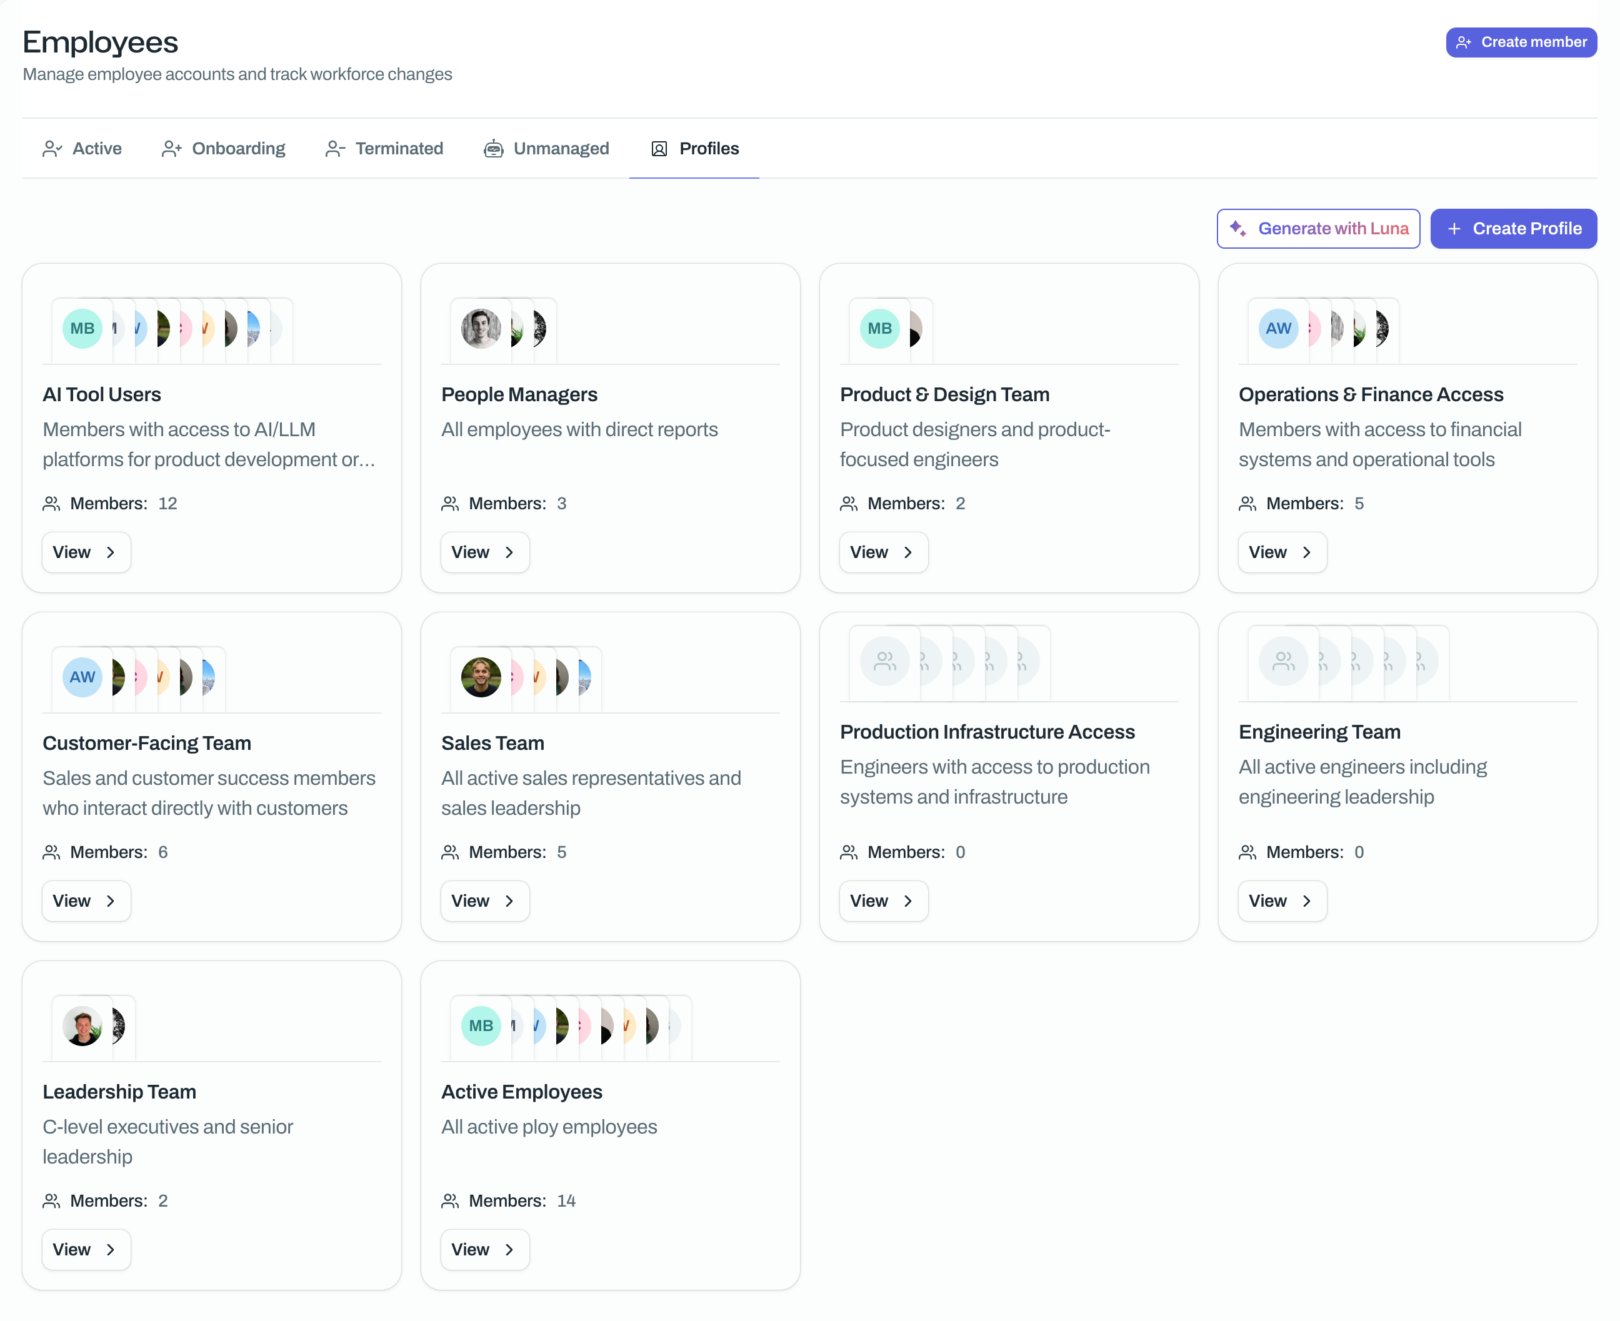Click the MB avatar in Product & Design Team
This screenshot has width=1620, height=1321.
tap(879, 329)
